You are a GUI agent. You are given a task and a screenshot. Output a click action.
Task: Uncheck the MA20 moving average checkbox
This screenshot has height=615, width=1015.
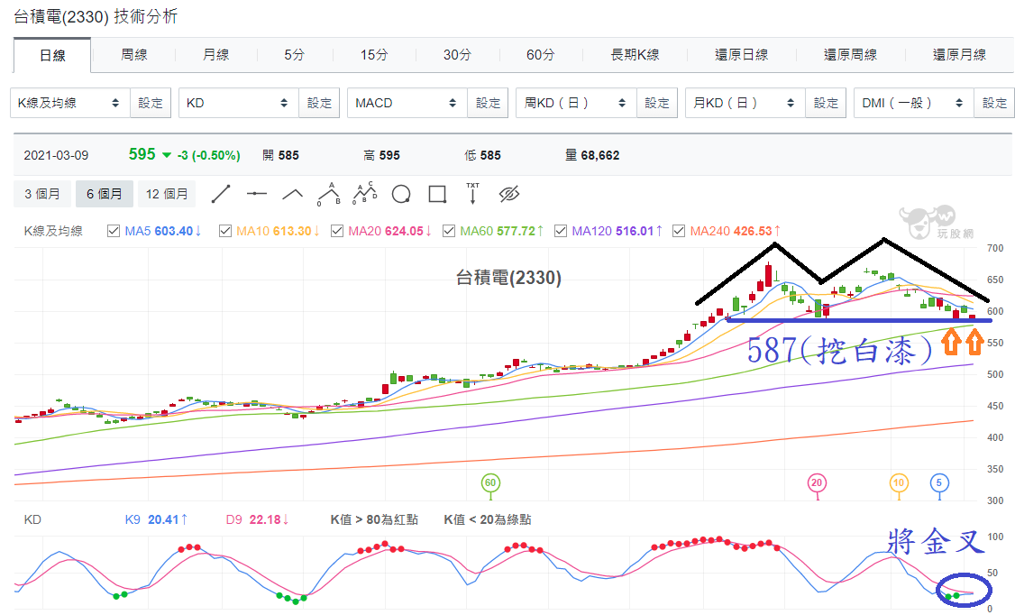click(x=336, y=231)
